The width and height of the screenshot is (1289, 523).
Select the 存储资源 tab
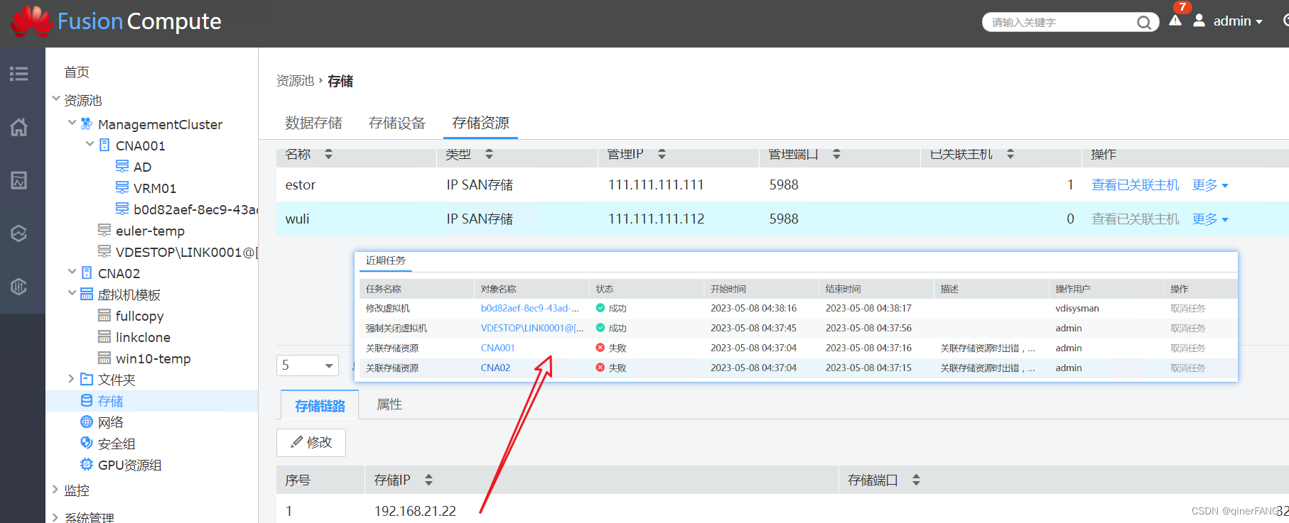[x=480, y=123]
